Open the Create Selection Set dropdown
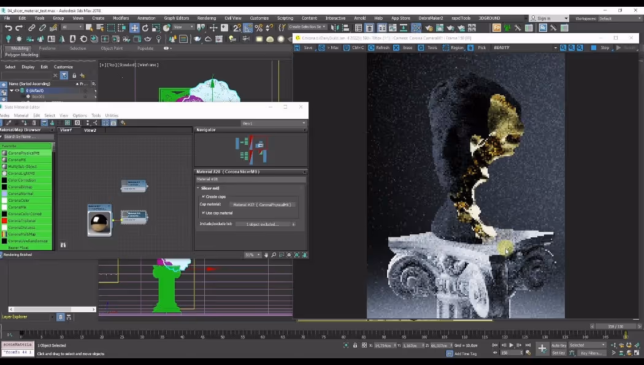This screenshot has width=644, height=365. pos(307,27)
